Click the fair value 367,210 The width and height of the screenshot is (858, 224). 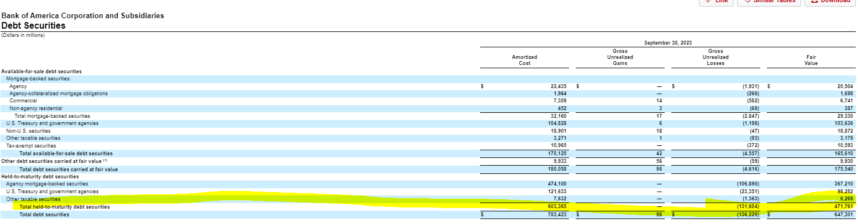(x=844, y=184)
